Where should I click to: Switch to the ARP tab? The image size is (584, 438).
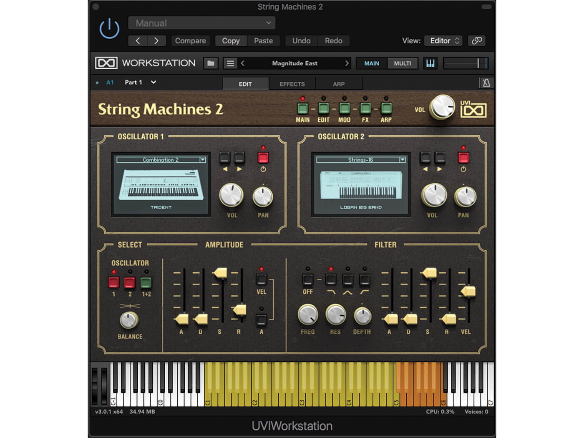[x=339, y=84]
